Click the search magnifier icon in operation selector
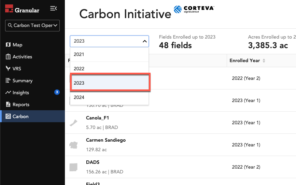The width and height of the screenshot is (296, 185). click(10, 25)
